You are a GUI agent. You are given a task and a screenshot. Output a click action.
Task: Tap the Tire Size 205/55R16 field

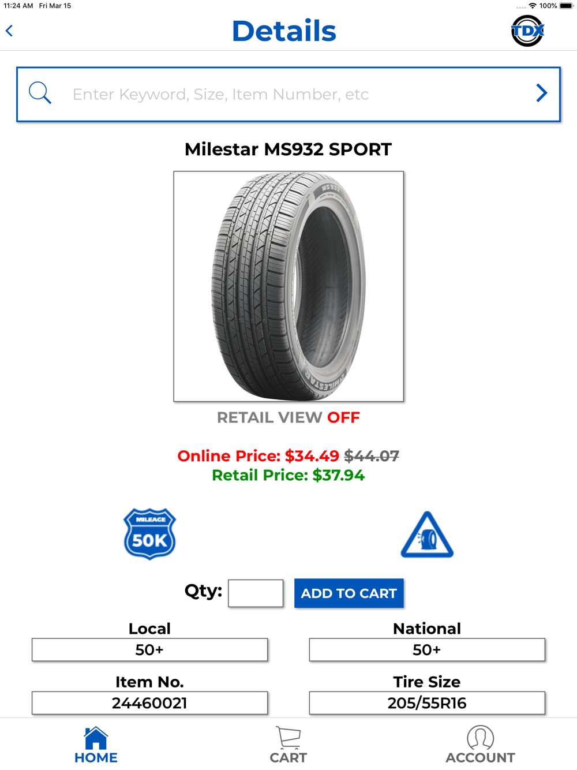427,703
